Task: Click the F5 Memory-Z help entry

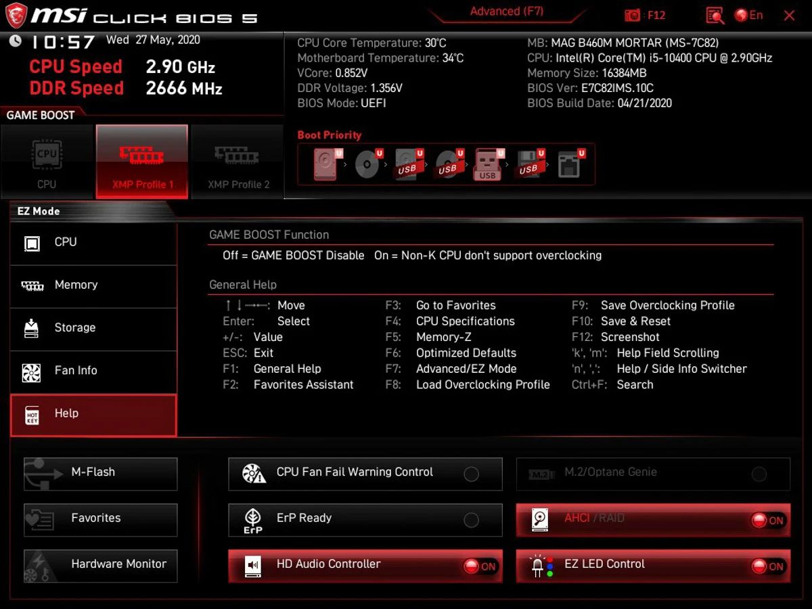Action: (x=428, y=337)
